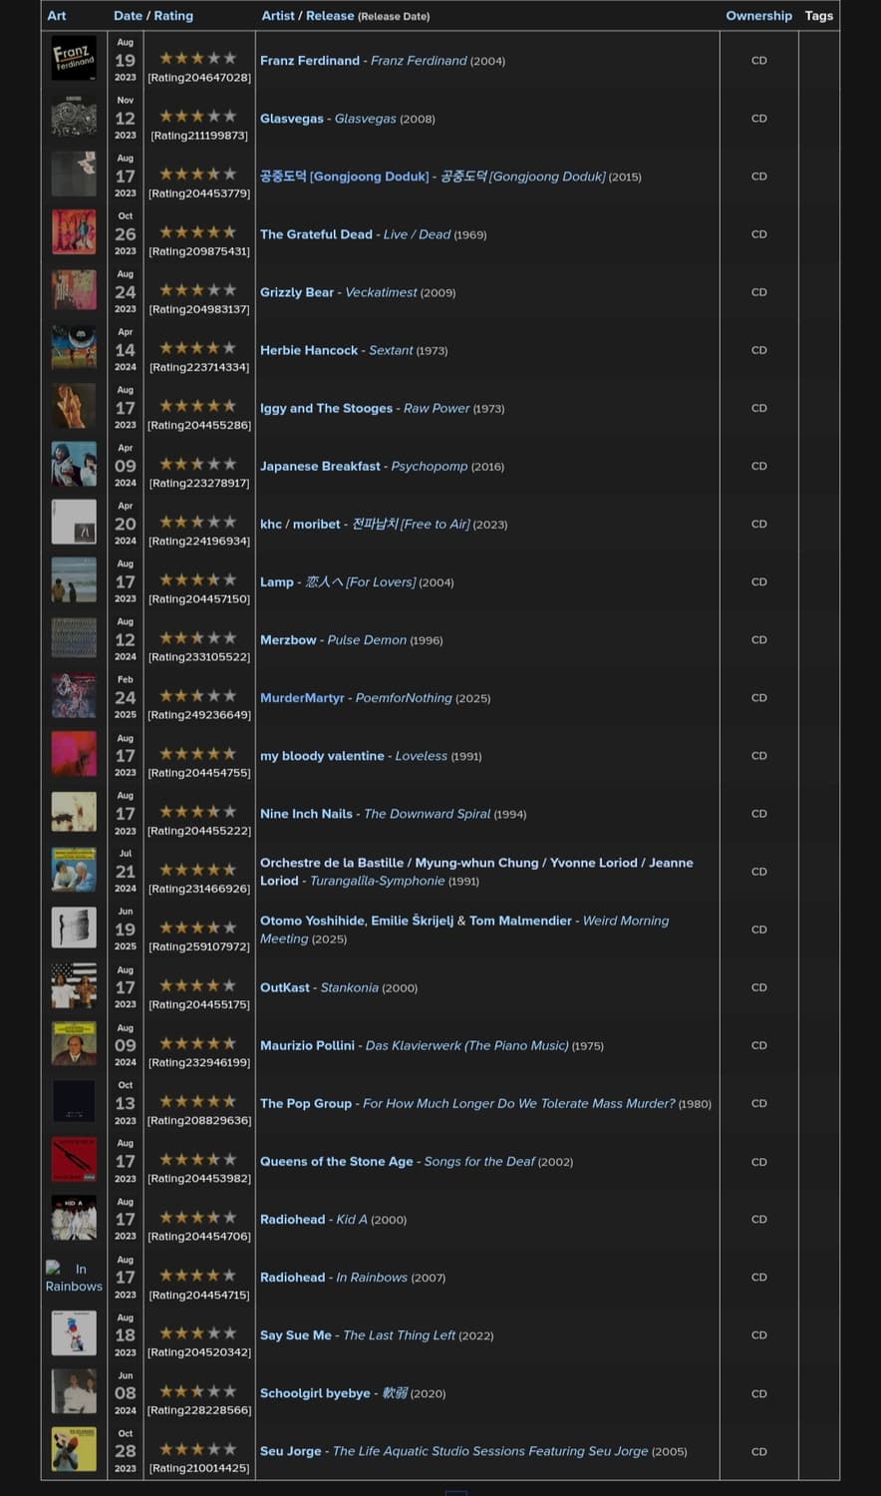Open OutKast artist link
Screen dimensions: 881x1496
tap(285, 987)
